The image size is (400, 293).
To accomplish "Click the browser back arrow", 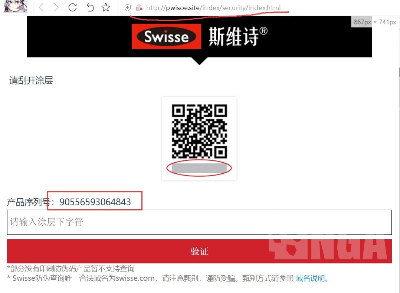I will pyautogui.click(x=41, y=8).
